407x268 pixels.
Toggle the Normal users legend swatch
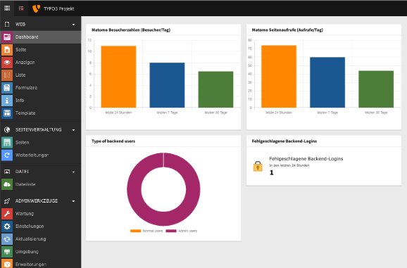click(135, 231)
